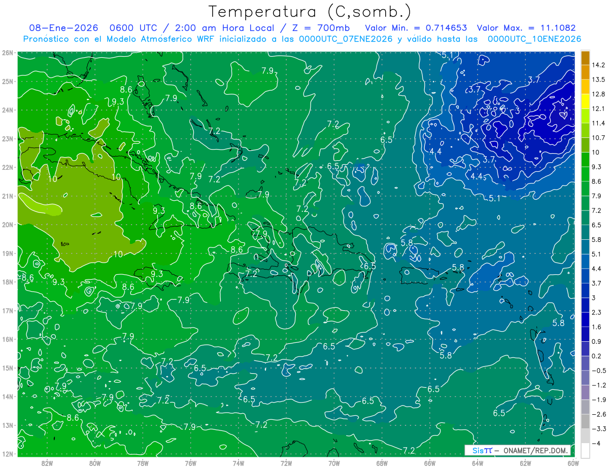Click the '18N' latitude axis label
The height and width of the screenshot is (470, 609).
[x=8, y=281]
